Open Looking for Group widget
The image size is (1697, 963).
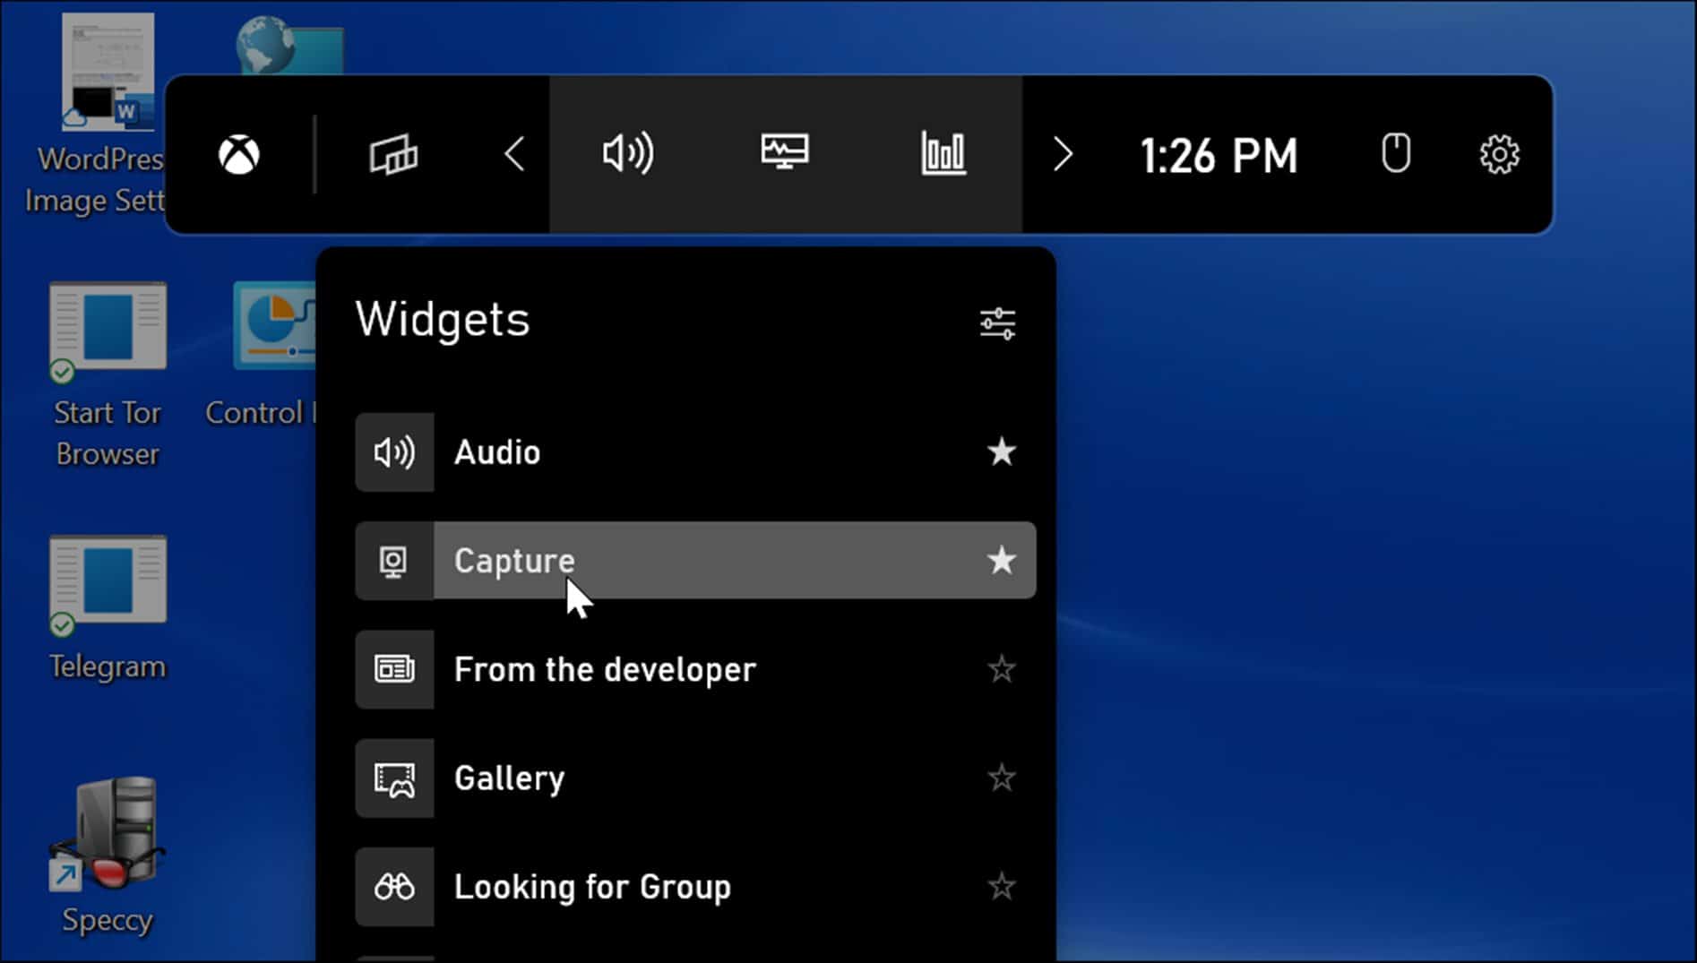(592, 887)
